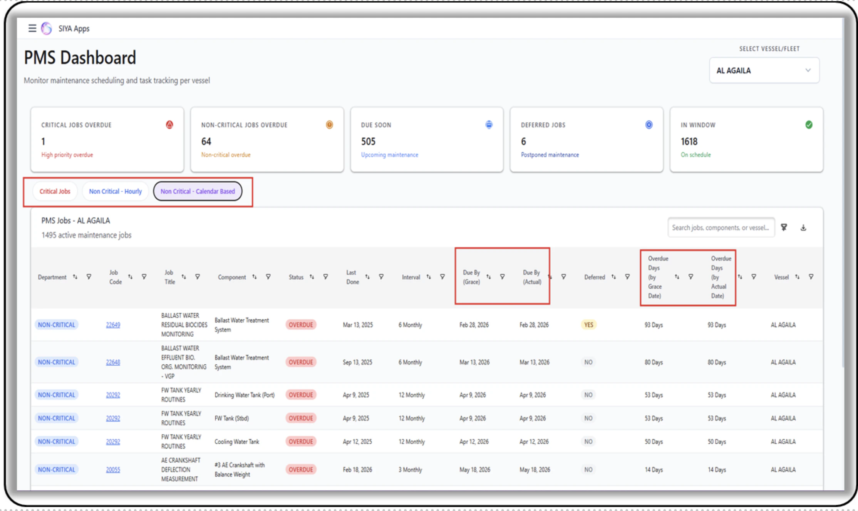Image resolution: width=858 pixels, height=511 pixels.
Task: Open job code 20055 link
Action: point(113,469)
